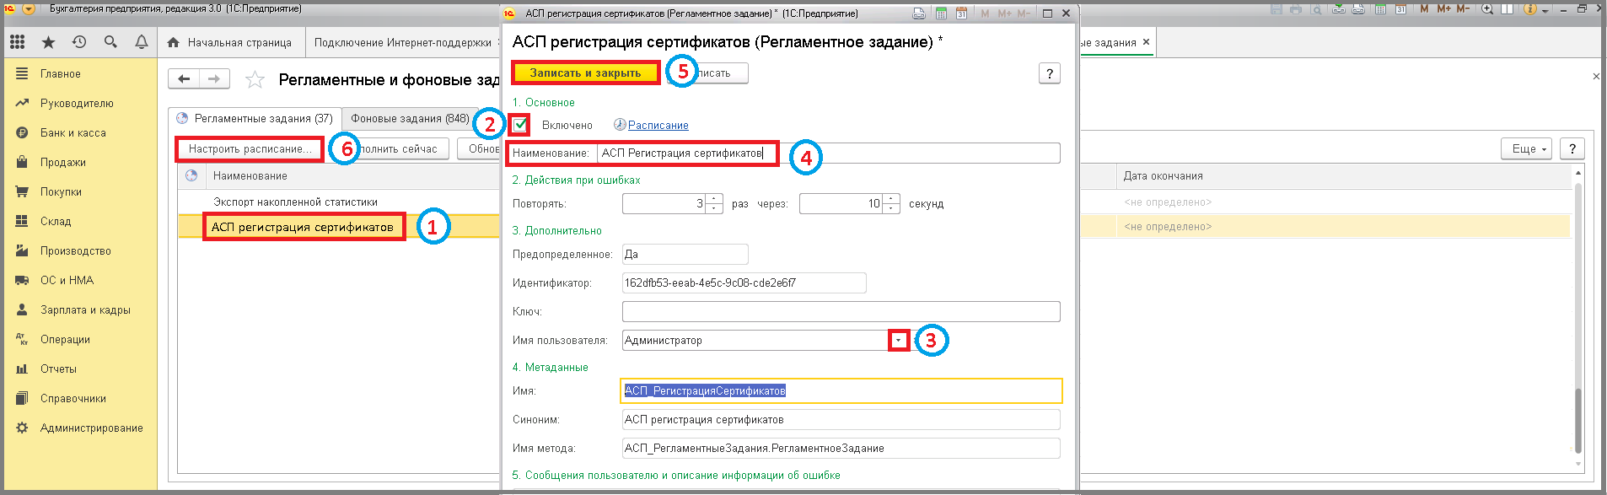
Task: Click the M- button in main title bar
Action: point(1463,9)
